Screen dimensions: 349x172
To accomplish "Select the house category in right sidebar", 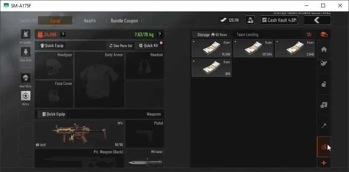I will (x=324, y=50).
